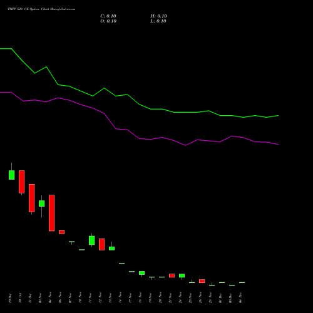Click the '04 Dec' date axis label
This screenshot has width=313, height=313.
click(240, 298)
